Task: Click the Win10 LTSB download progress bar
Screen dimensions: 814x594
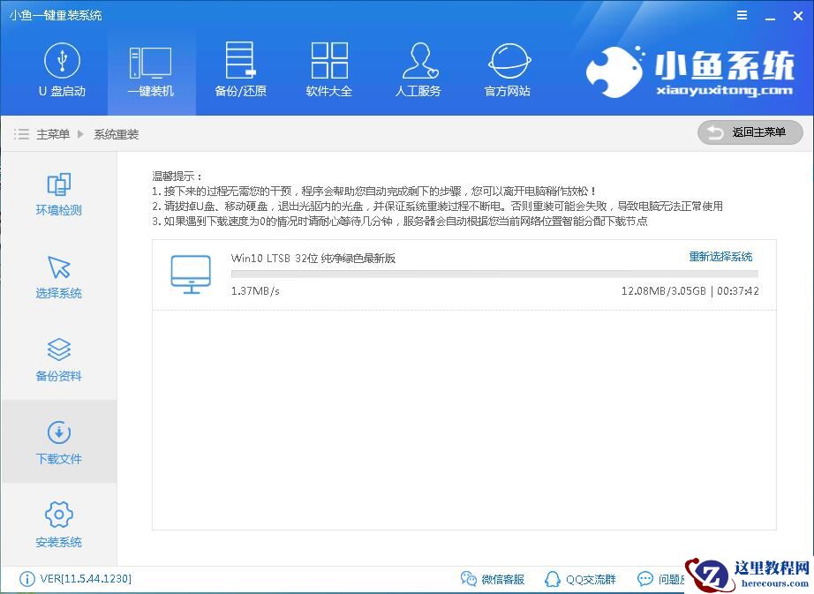Action: 492,274
